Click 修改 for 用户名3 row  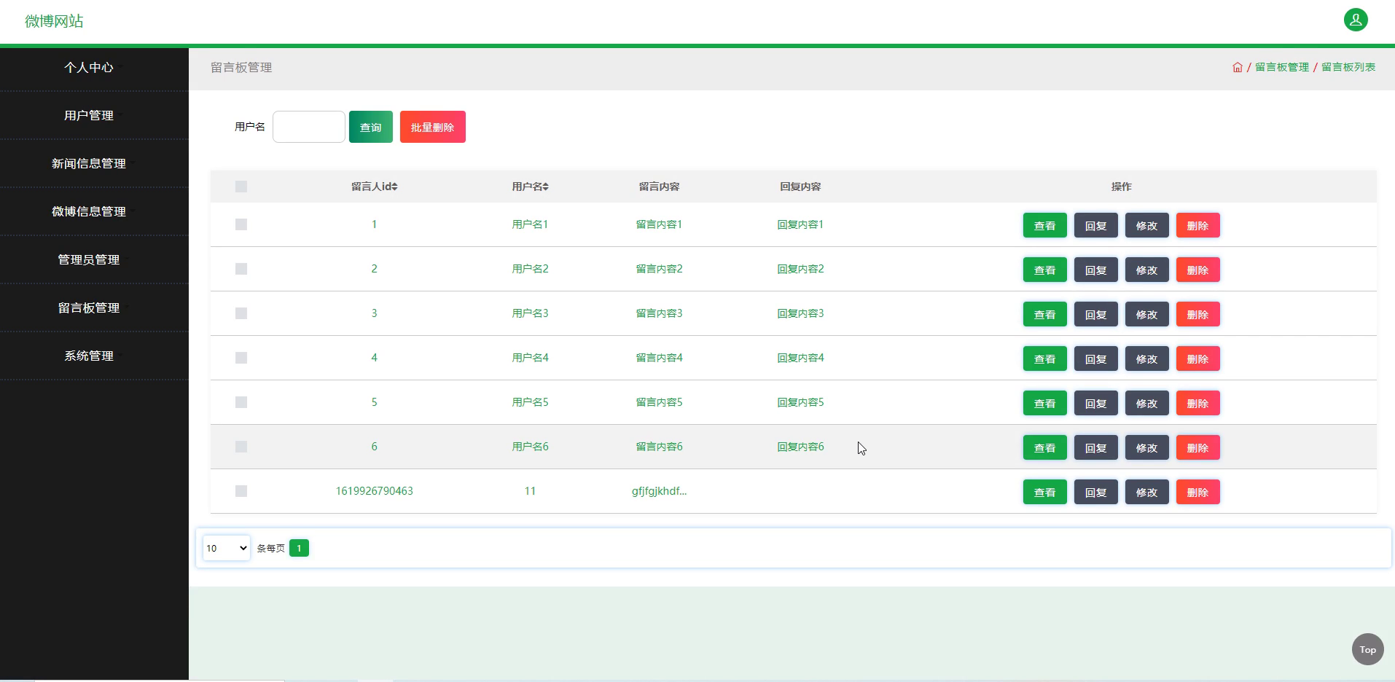coord(1147,314)
